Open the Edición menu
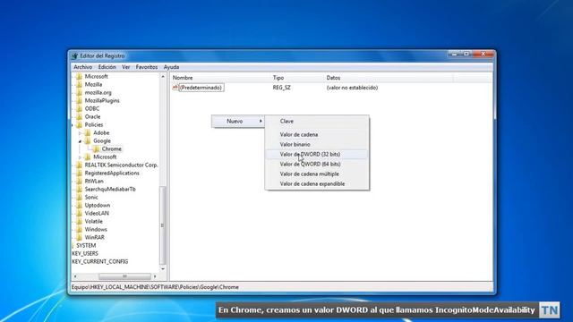 107,67
